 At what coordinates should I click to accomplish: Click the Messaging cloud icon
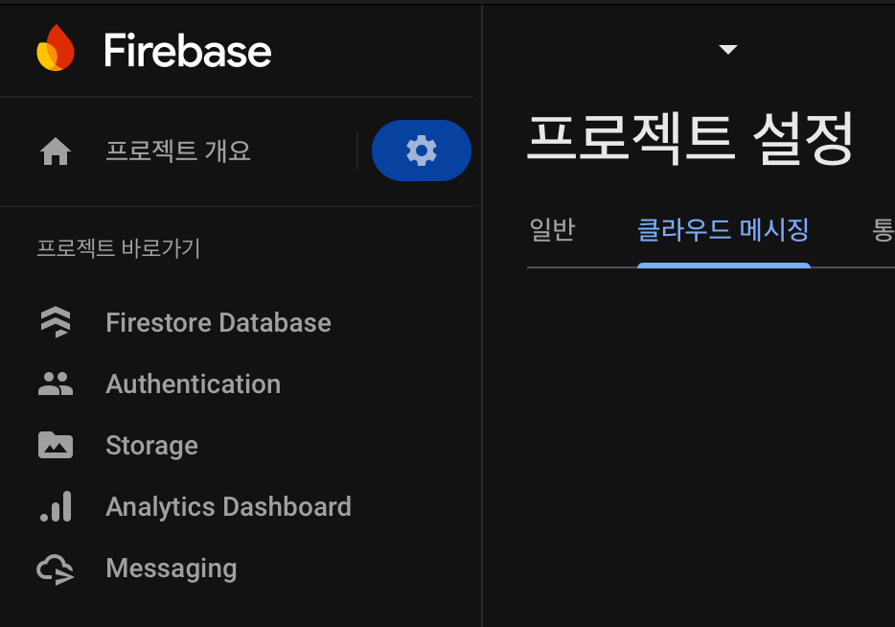point(56,569)
